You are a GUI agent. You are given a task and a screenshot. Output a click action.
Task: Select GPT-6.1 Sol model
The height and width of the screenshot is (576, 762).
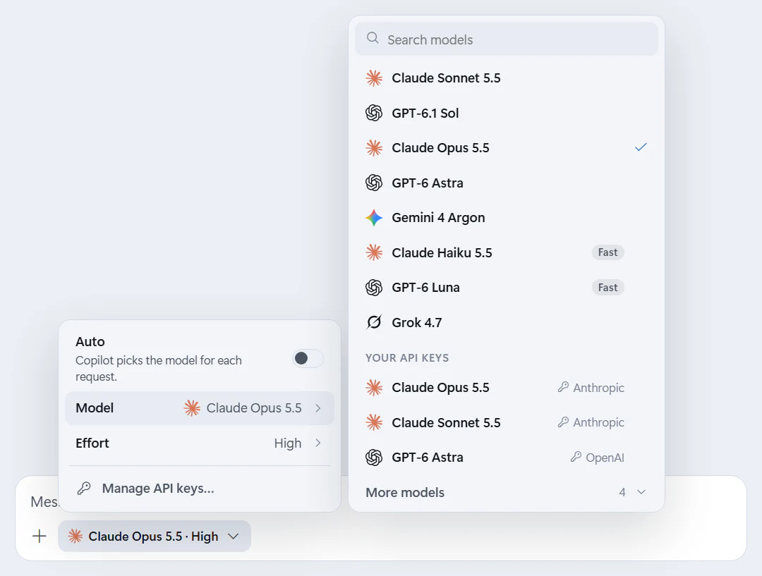point(507,114)
